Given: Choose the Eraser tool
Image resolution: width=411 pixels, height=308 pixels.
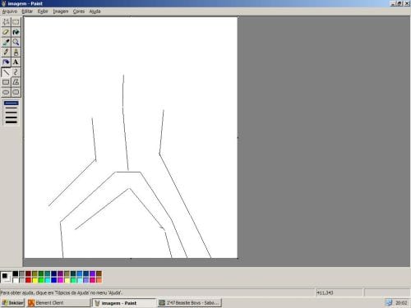Looking at the screenshot, I should [x=6, y=32].
